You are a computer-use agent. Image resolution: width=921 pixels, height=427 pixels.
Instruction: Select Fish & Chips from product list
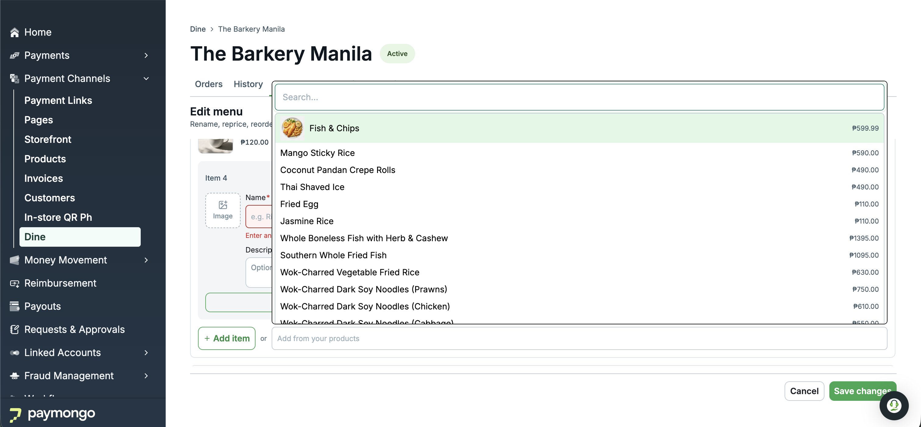(579, 128)
